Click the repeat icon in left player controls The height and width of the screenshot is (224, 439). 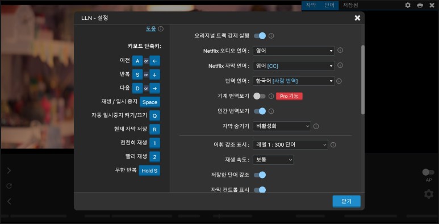point(9,186)
